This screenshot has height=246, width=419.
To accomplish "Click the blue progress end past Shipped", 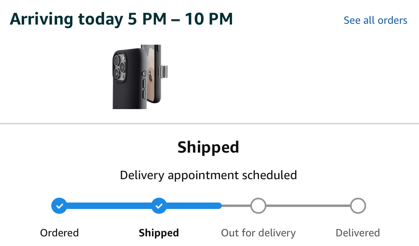I will click(x=194, y=206).
